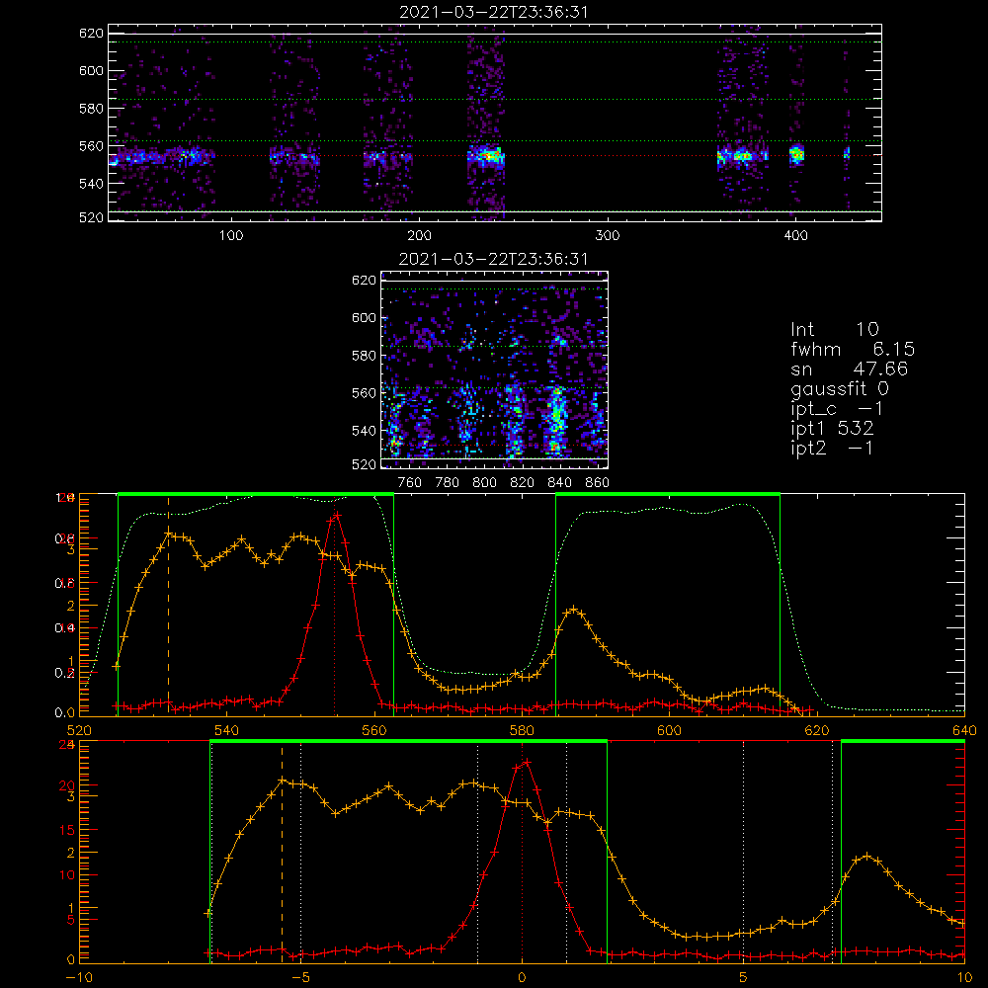Viewport: 988px width, 988px height.
Task: Click y-axis label 540 on top image
Action: pyautogui.click(x=91, y=184)
